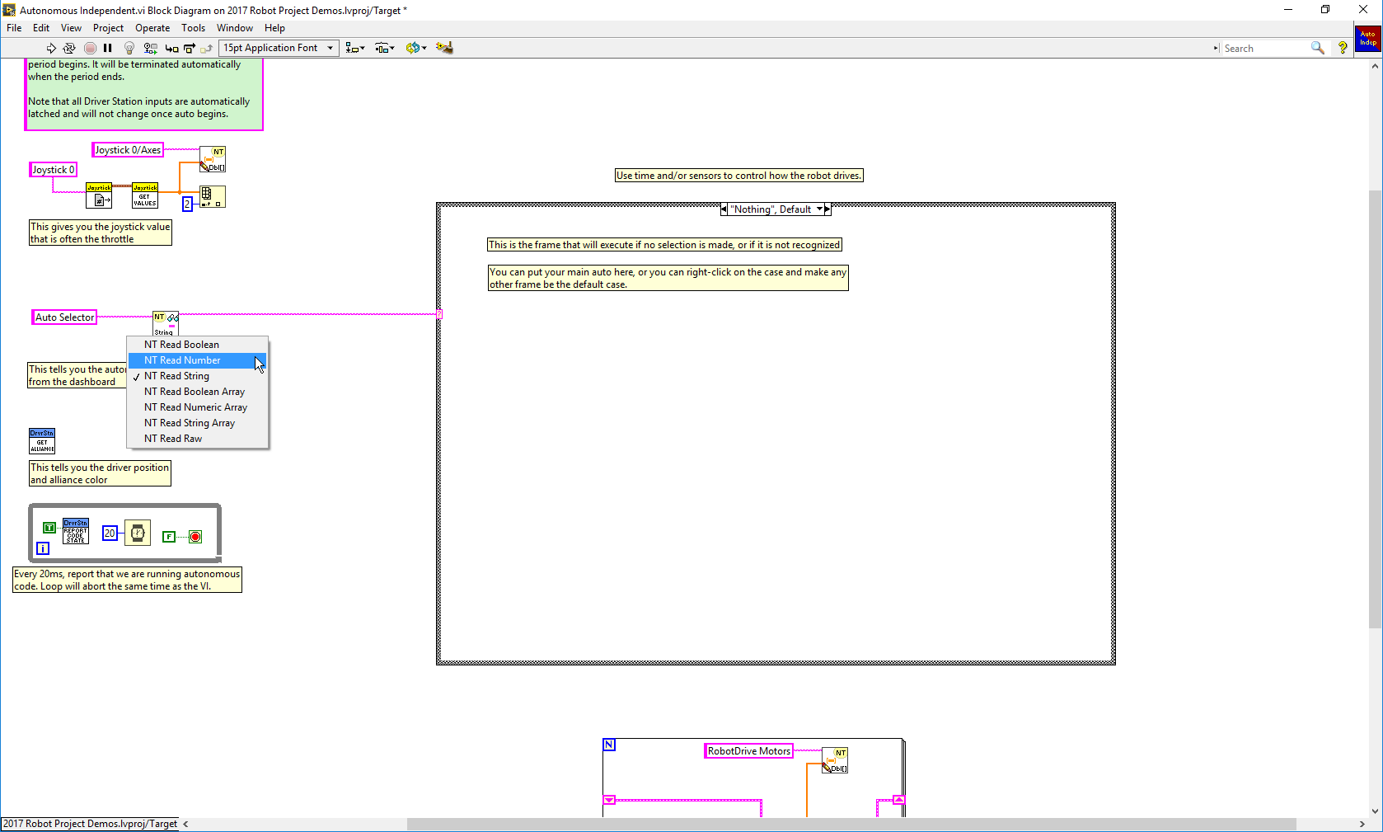Open the Project menu

[x=108, y=28]
